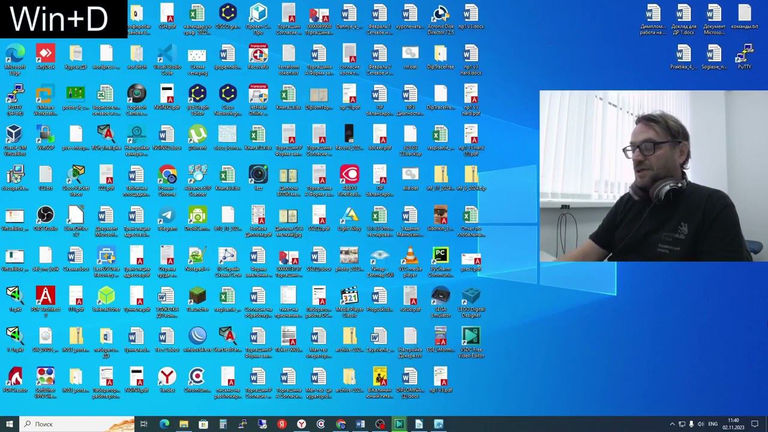768x432 pixels.
Task: Open the Oracle VM VirtualBox shortcut
Action: (x=14, y=134)
